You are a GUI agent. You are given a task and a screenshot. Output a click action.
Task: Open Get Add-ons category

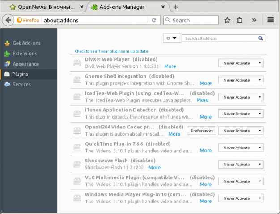point(26,43)
